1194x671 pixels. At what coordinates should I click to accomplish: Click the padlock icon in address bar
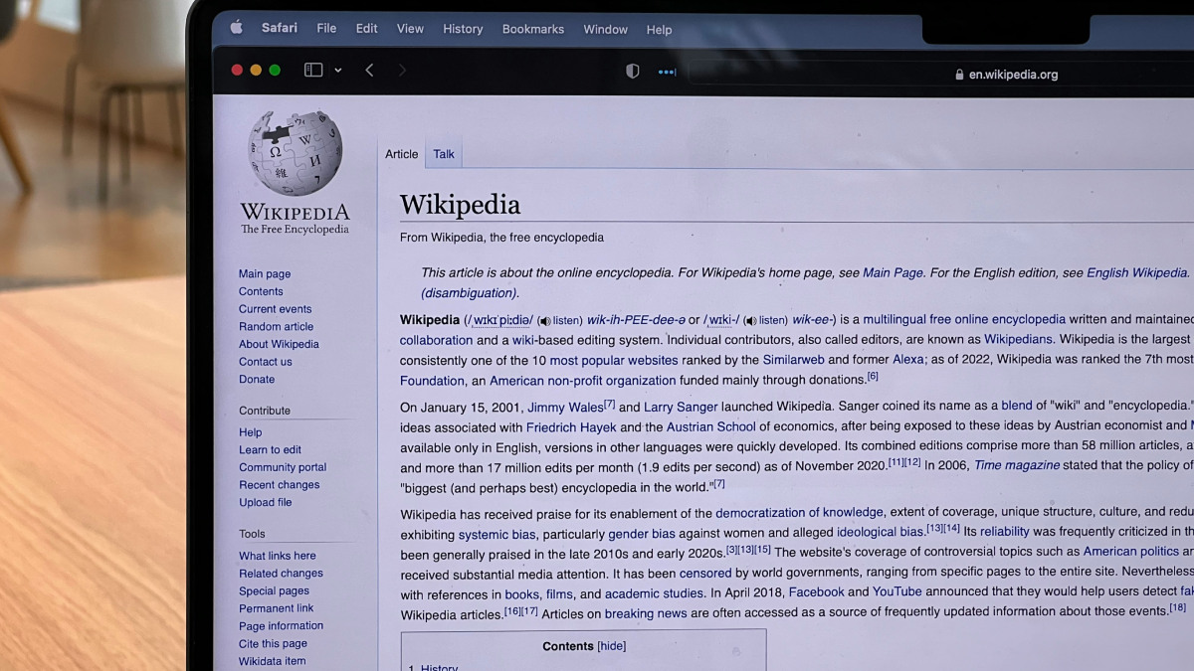(959, 75)
